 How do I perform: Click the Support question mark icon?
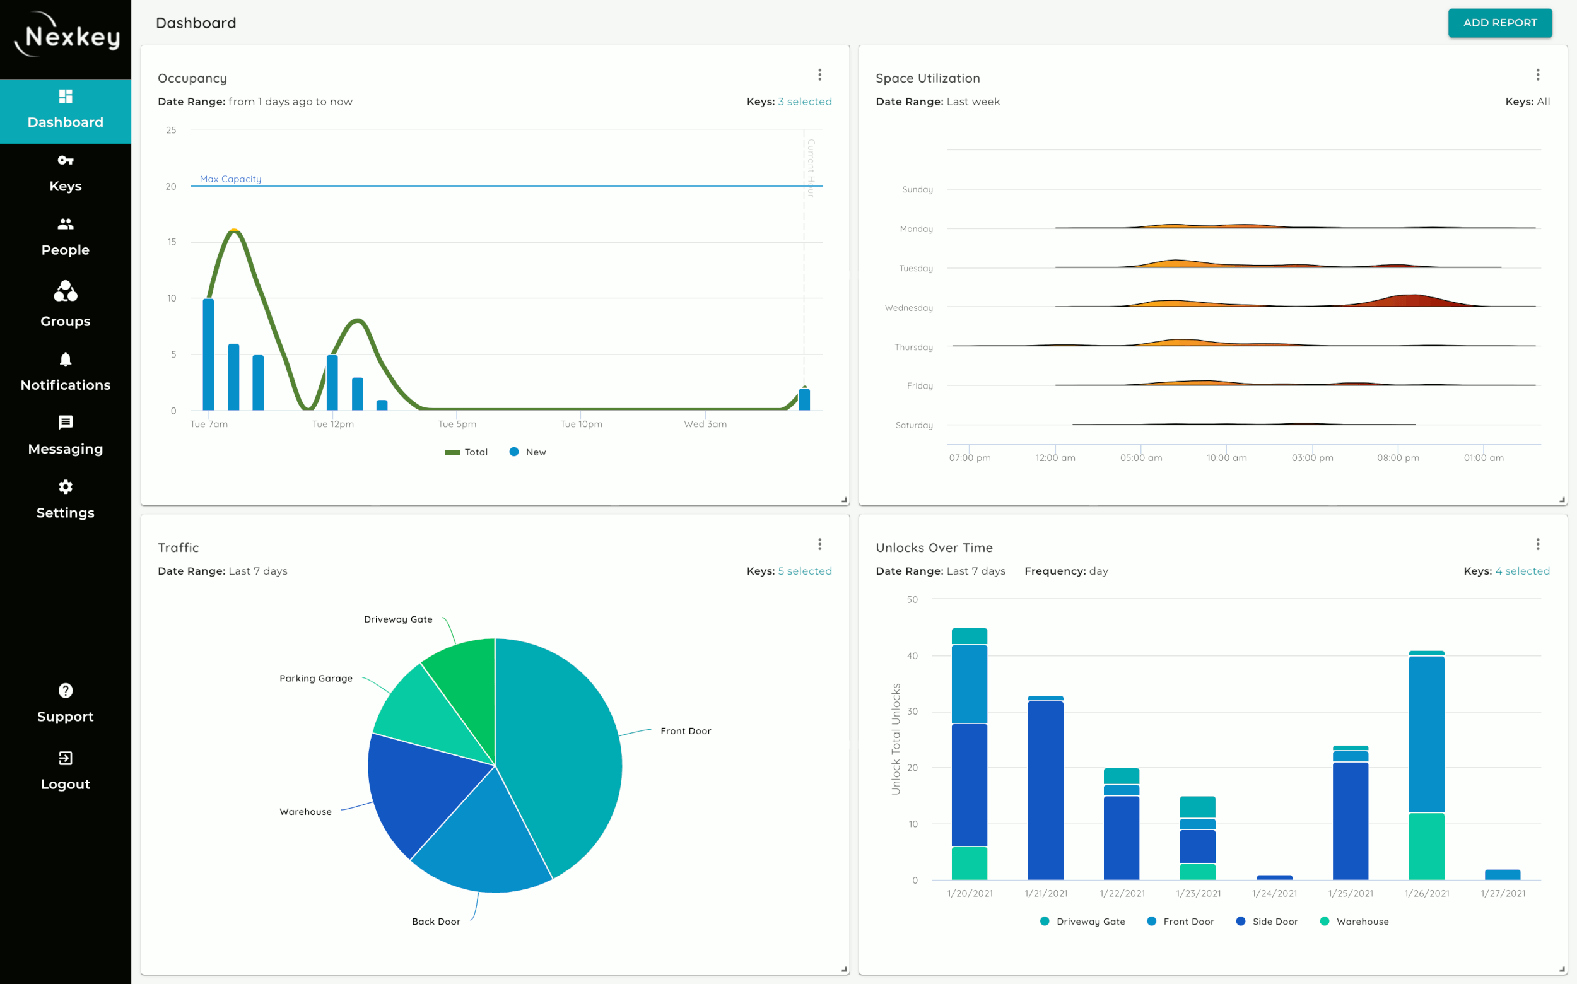tap(65, 691)
